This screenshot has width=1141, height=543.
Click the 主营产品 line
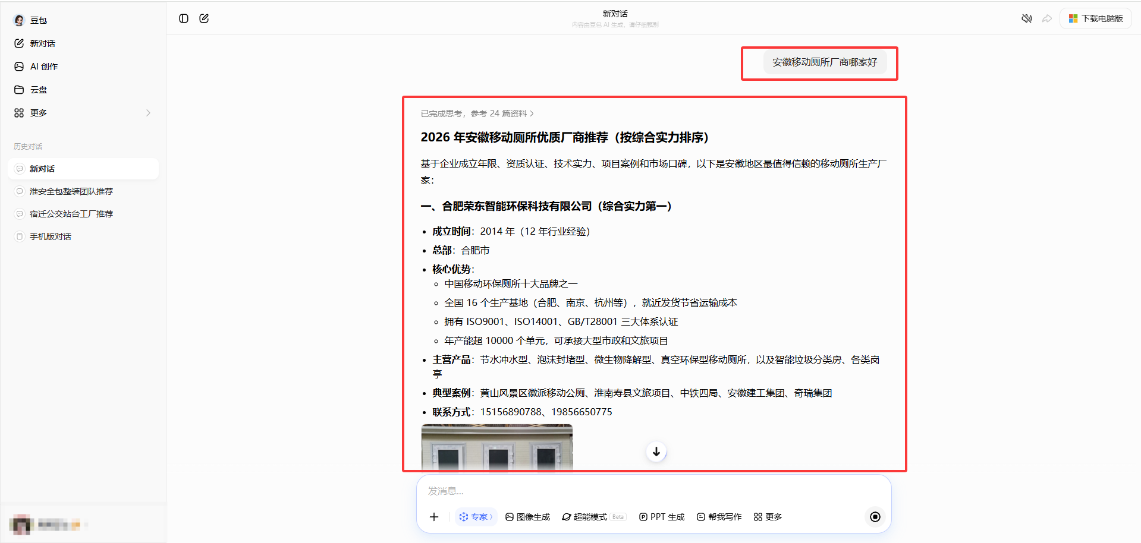click(x=656, y=367)
